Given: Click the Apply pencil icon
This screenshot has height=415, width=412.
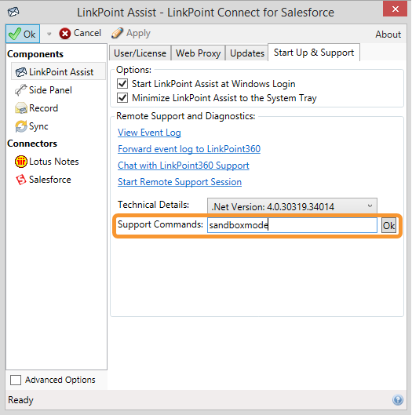Looking at the screenshot, I should coord(117,33).
